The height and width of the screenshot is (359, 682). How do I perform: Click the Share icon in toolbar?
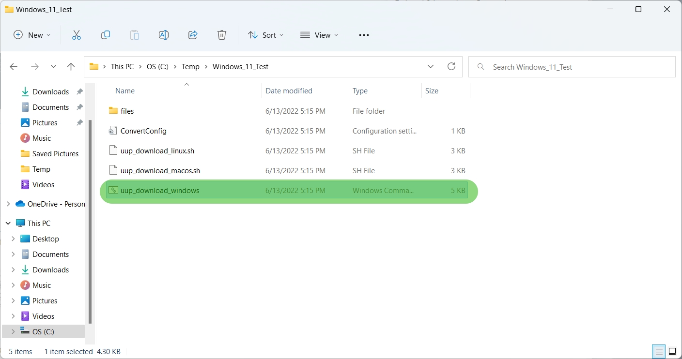pos(193,35)
